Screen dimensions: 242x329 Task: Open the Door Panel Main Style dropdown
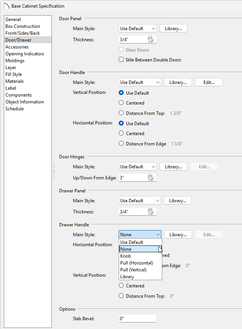137,29
